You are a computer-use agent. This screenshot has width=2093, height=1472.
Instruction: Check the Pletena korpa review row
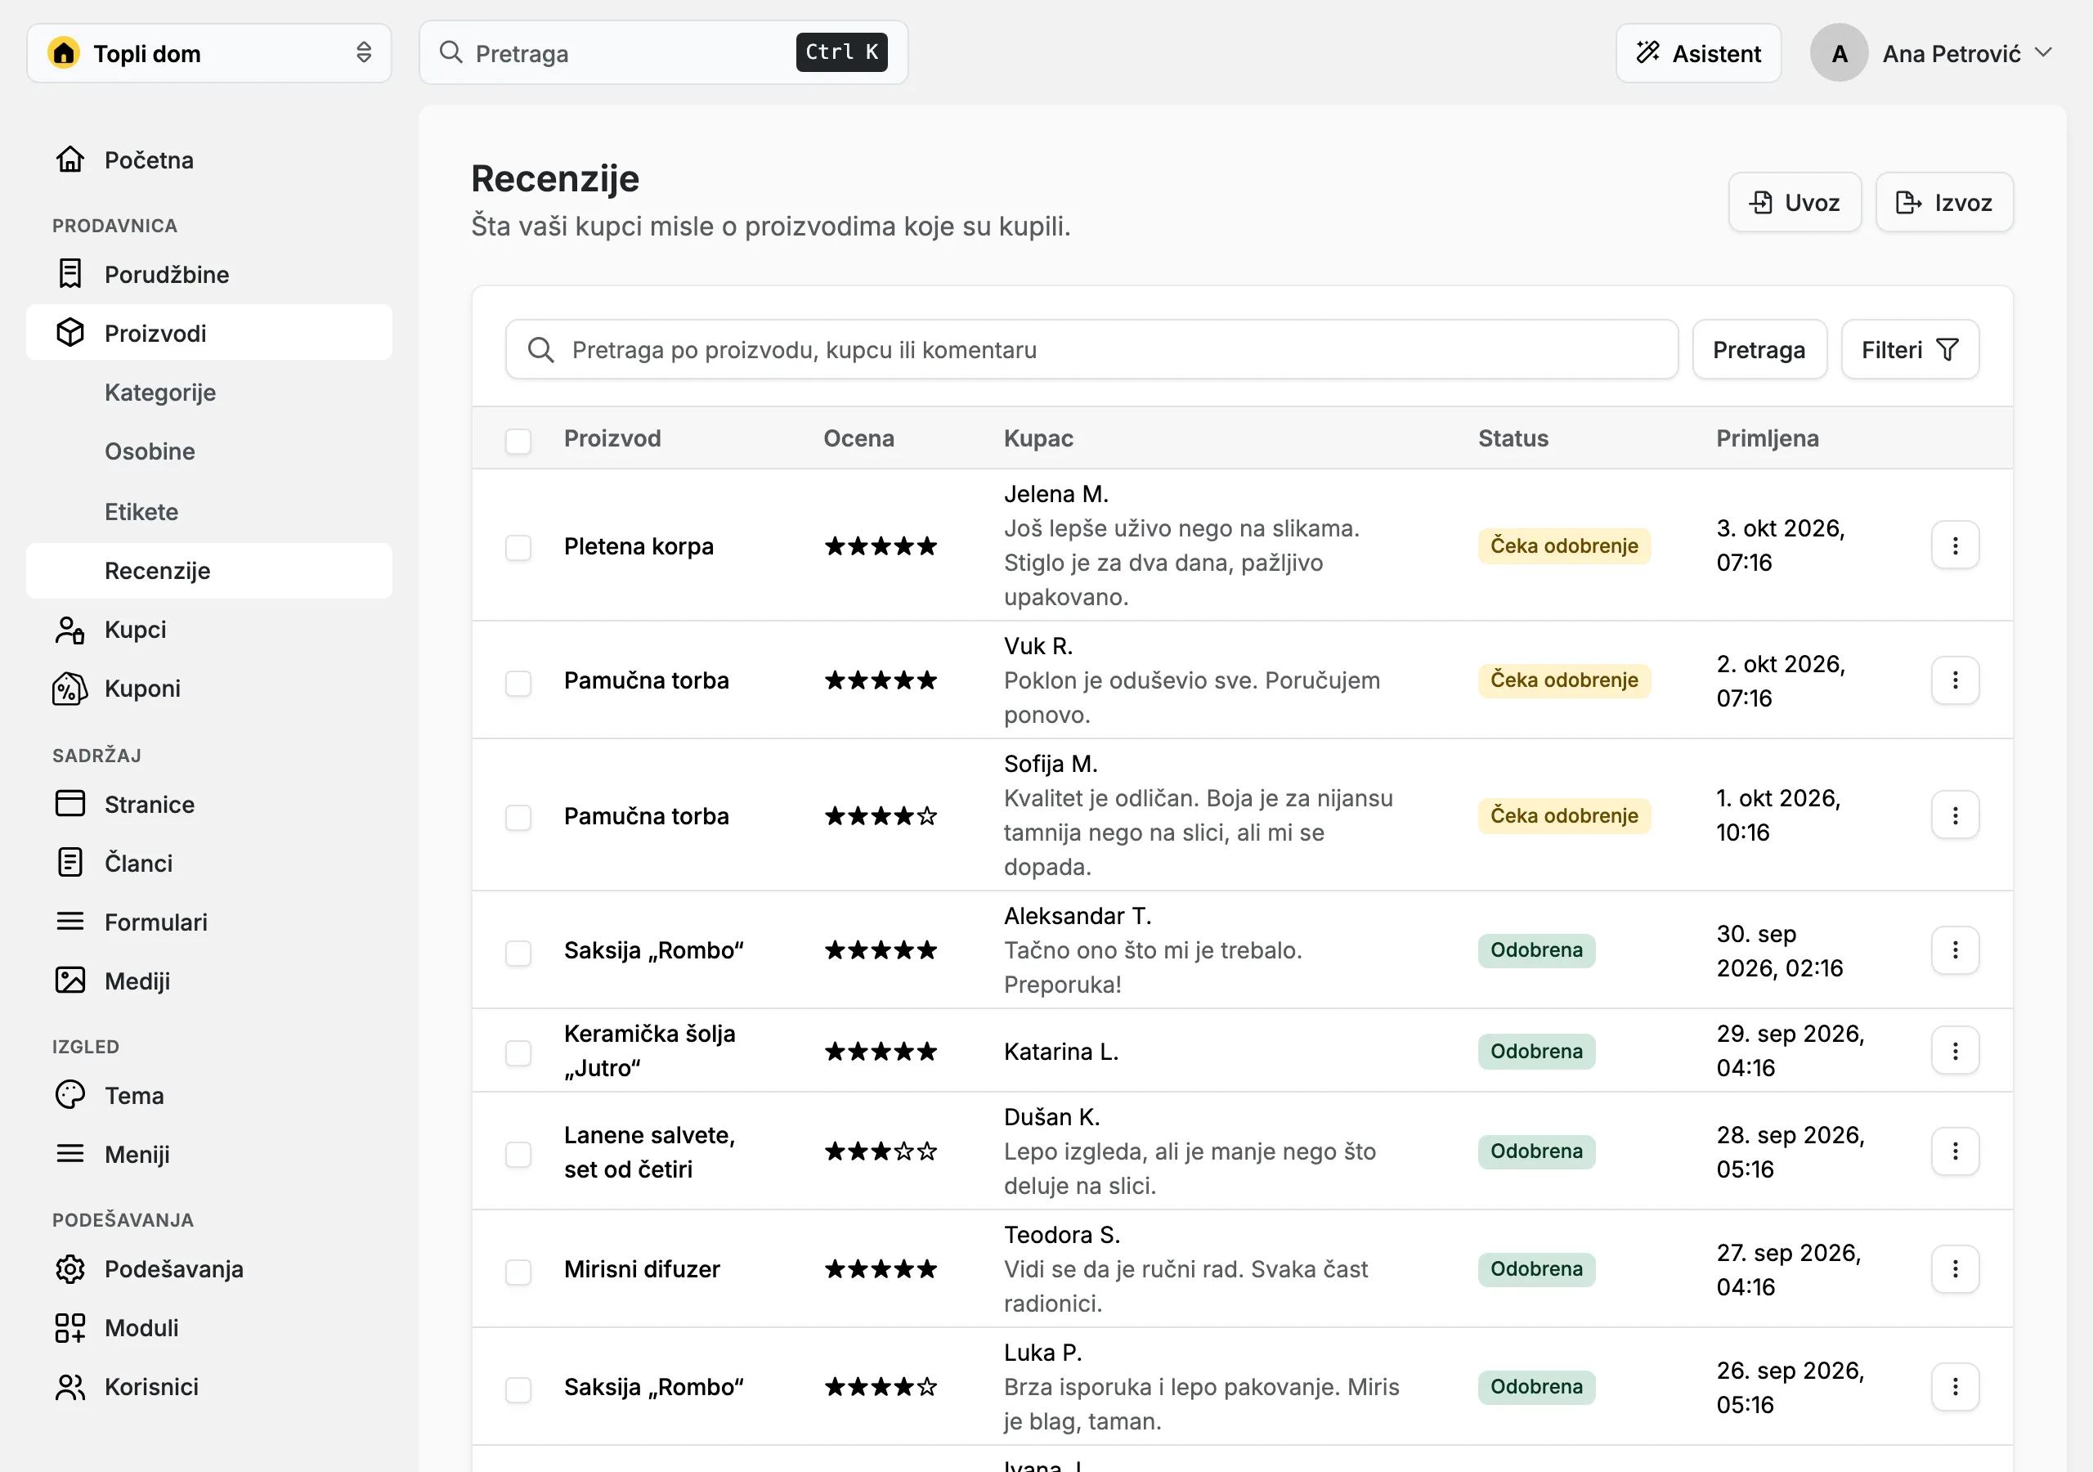point(518,548)
